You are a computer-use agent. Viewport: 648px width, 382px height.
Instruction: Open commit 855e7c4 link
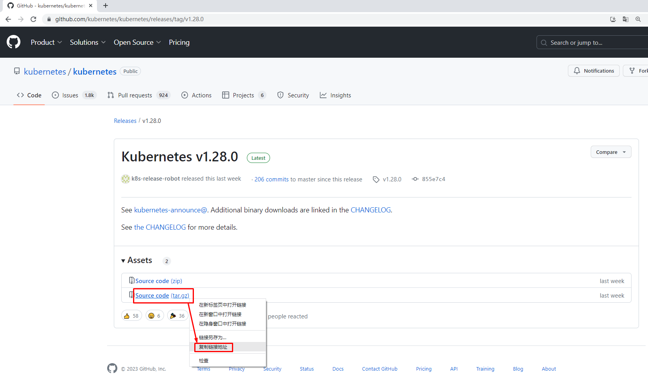[429, 179]
